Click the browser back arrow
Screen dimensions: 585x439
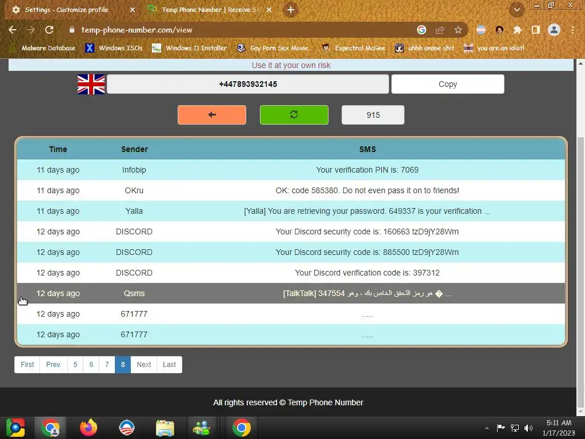click(x=13, y=30)
